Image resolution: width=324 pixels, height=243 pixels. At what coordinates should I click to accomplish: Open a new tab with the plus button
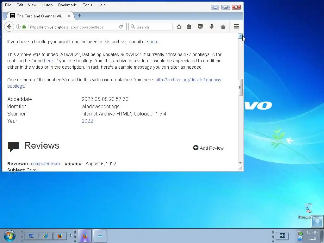79,16
